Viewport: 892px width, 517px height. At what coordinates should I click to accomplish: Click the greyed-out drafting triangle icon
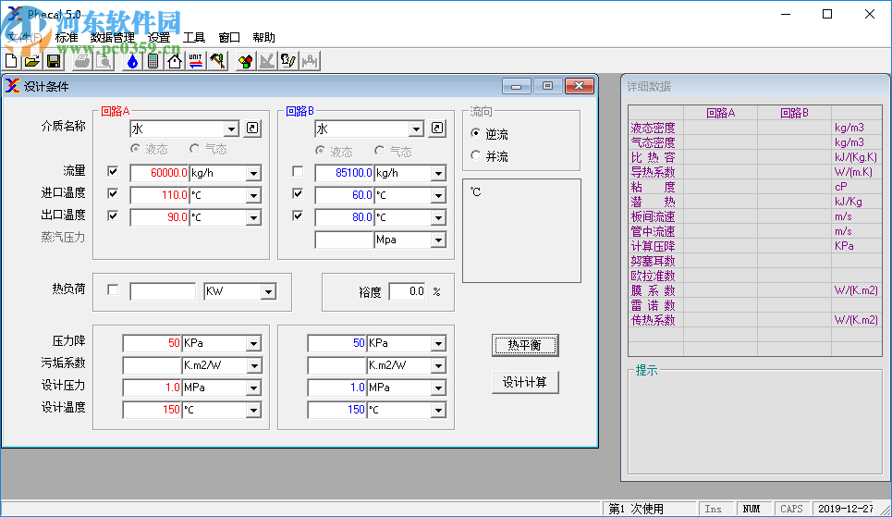click(x=267, y=61)
